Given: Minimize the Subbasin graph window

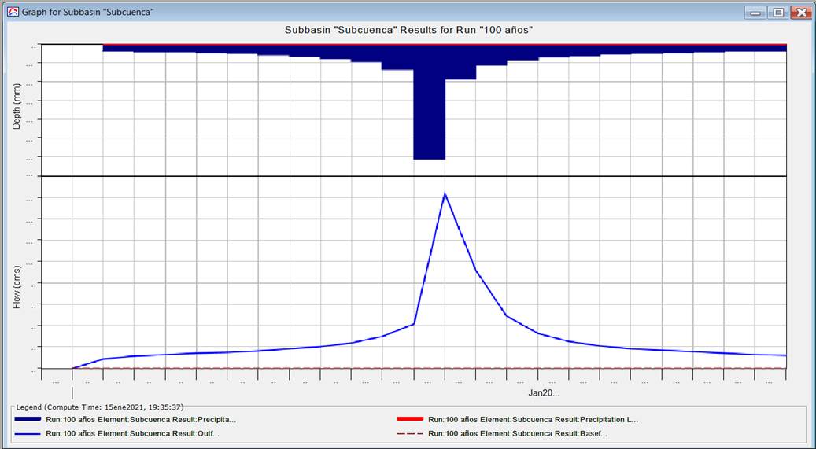Looking at the screenshot, I should pos(756,13).
